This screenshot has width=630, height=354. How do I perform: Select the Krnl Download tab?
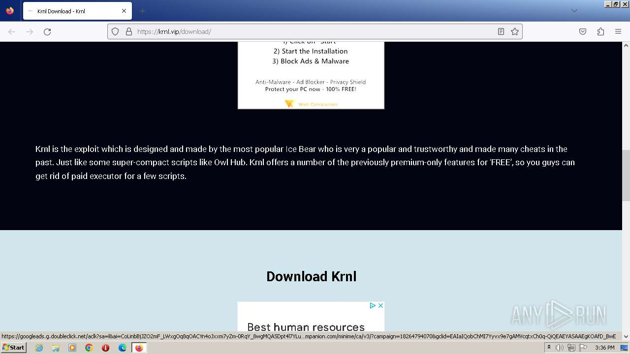(x=77, y=11)
